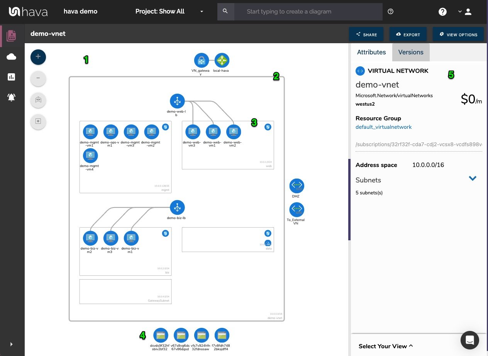Click the demo-biz-lb load balancer icon

[177, 207]
